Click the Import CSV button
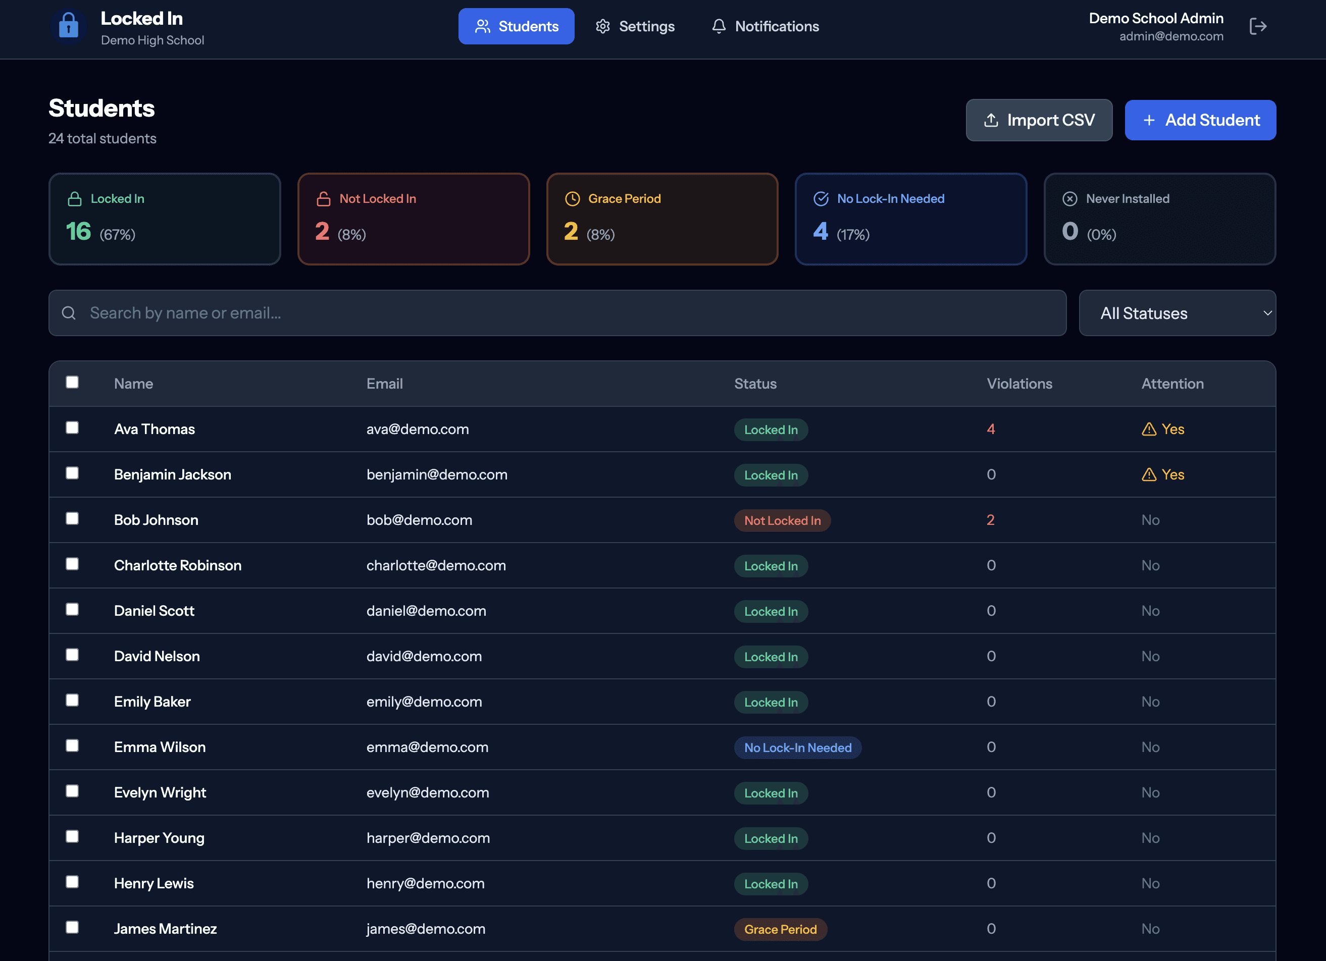The height and width of the screenshot is (961, 1326). coord(1039,120)
